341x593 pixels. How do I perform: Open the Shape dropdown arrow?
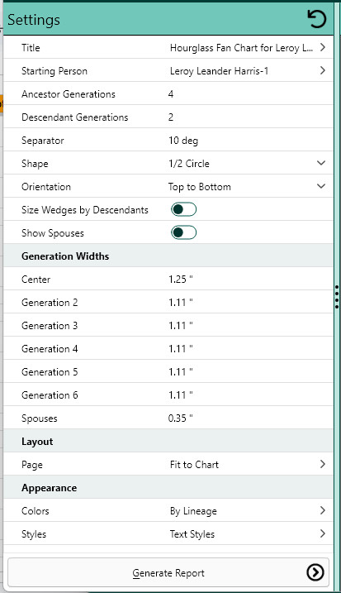321,164
